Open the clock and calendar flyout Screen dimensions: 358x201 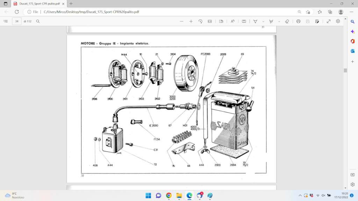pos(341,195)
